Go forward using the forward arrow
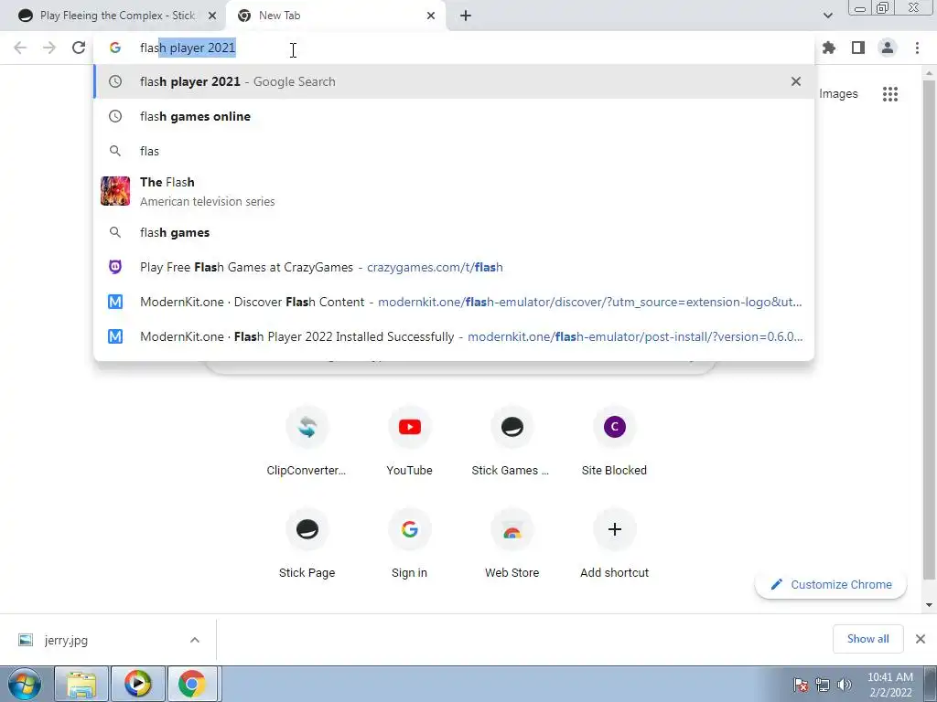This screenshot has height=702, width=937. click(x=49, y=48)
